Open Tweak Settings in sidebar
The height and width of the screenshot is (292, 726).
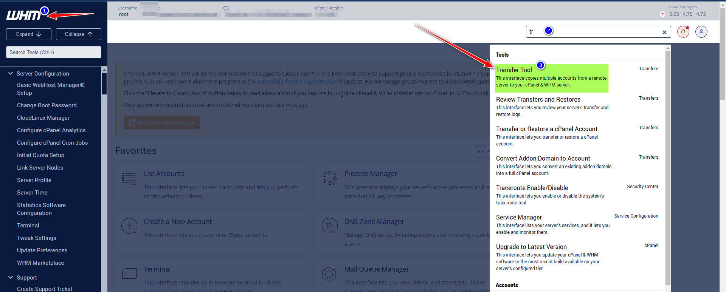point(37,238)
